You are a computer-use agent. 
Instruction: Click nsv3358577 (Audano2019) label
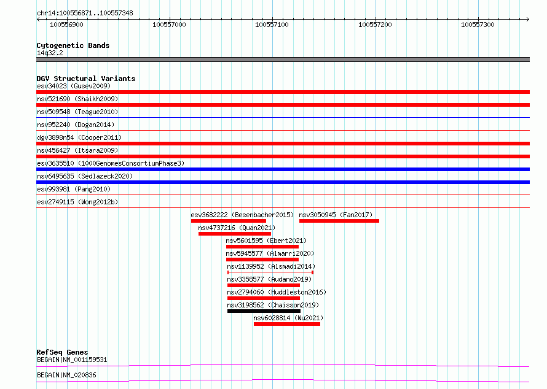[269, 279]
